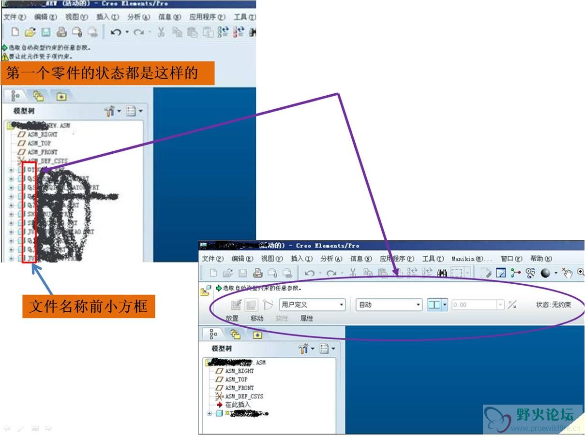The image size is (585, 437).
Task: Click New file icon in lower-right Creo window
Action: (213, 273)
